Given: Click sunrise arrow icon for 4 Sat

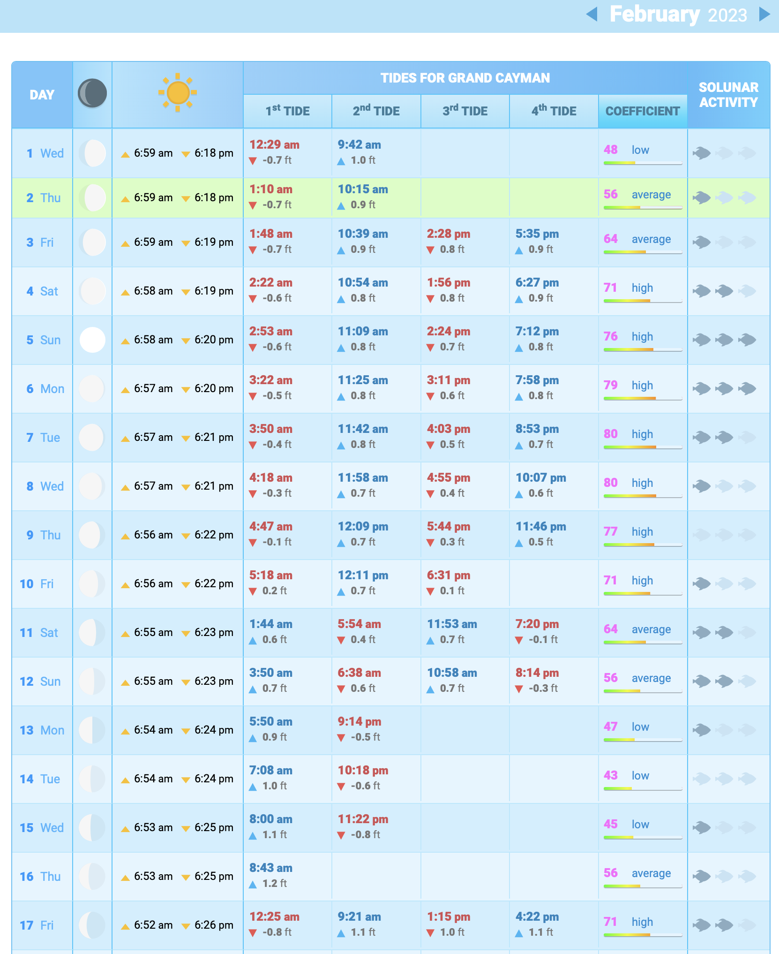Looking at the screenshot, I should coord(125,292).
